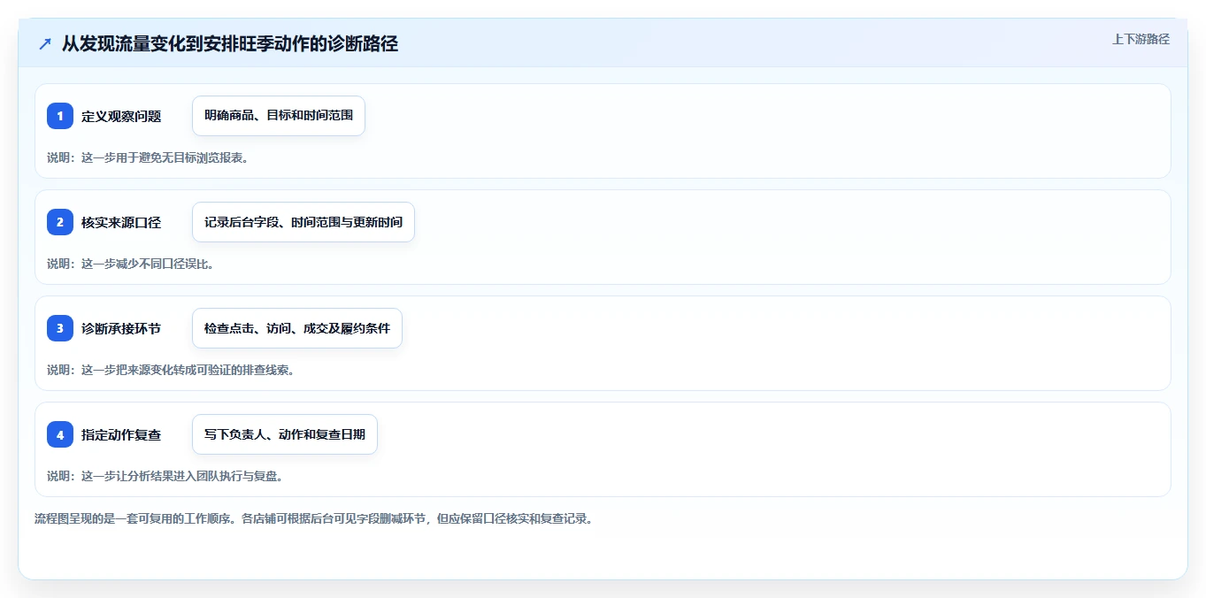The image size is (1206, 598).
Task: Click the step 4 number badge
Action: point(60,434)
